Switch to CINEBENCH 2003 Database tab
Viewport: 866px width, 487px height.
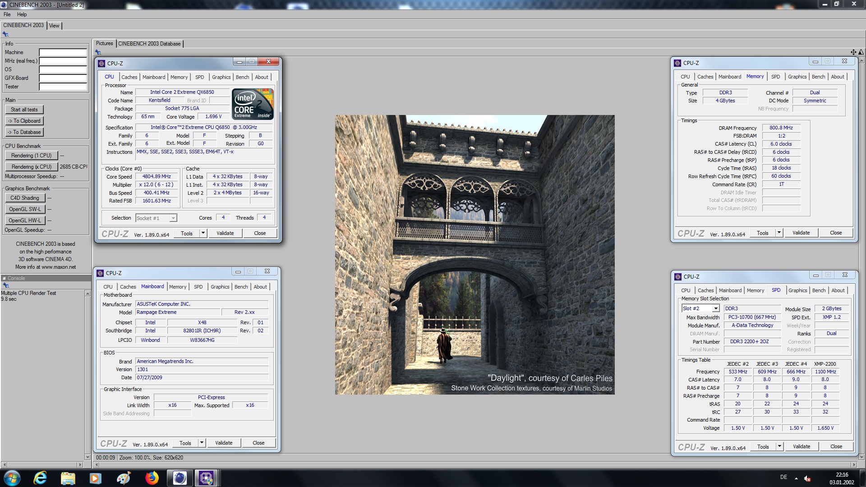point(149,44)
